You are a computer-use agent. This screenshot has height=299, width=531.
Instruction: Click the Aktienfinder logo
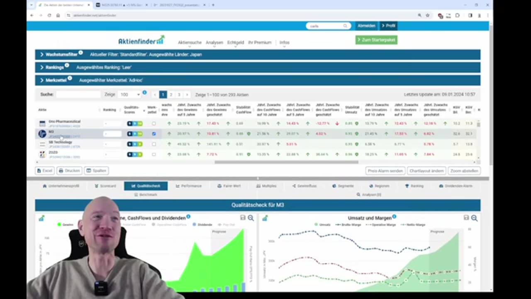coord(141,40)
